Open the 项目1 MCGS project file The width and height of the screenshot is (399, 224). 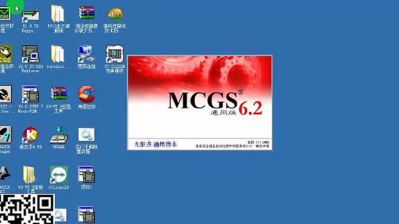tap(87, 174)
